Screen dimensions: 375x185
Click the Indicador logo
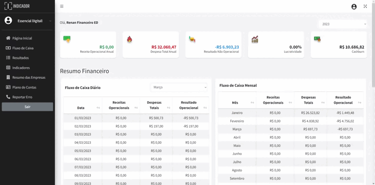(17, 6)
